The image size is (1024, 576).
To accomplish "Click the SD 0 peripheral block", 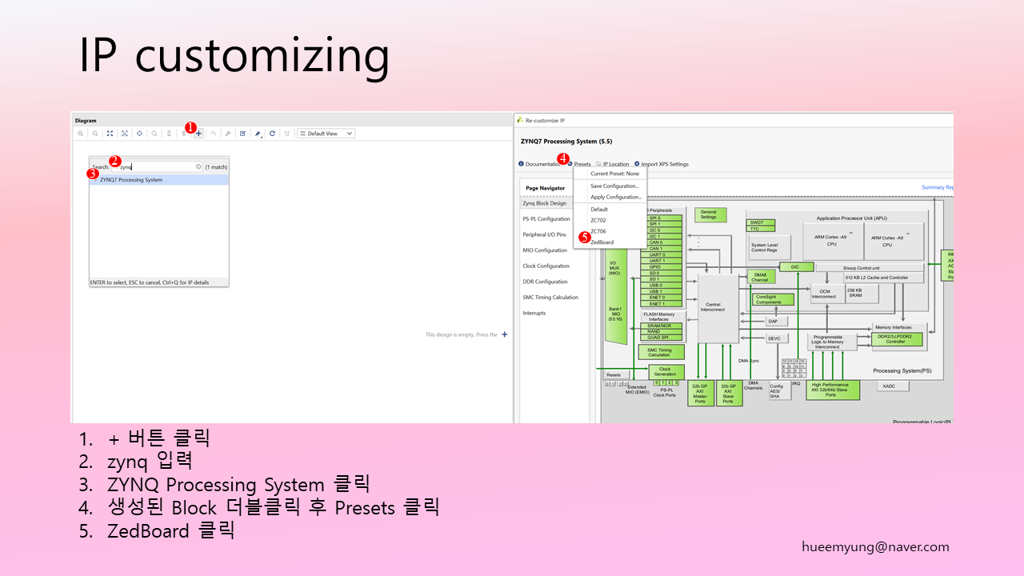I will coord(662,273).
